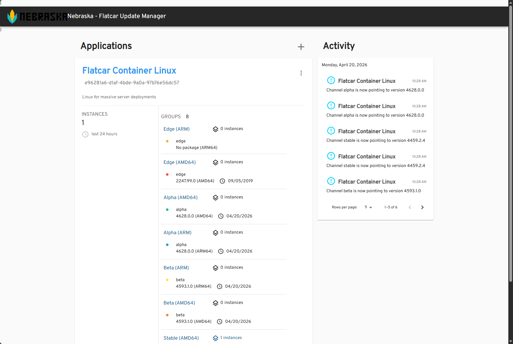Open the rows per page dropdown
This screenshot has width=513, height=344.
click(368, 207)
